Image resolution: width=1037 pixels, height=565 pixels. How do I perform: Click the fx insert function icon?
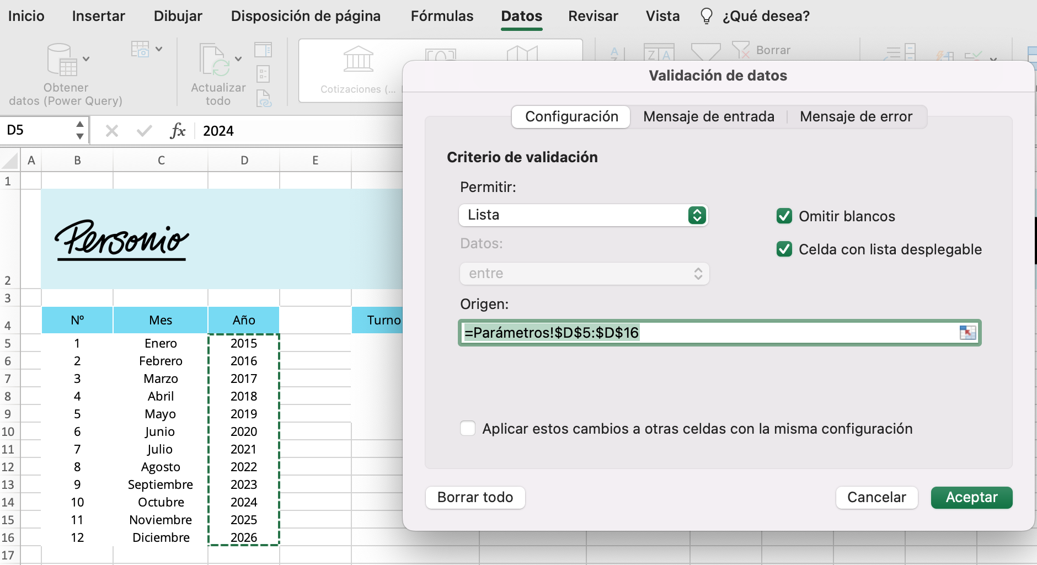coord(178,131)
